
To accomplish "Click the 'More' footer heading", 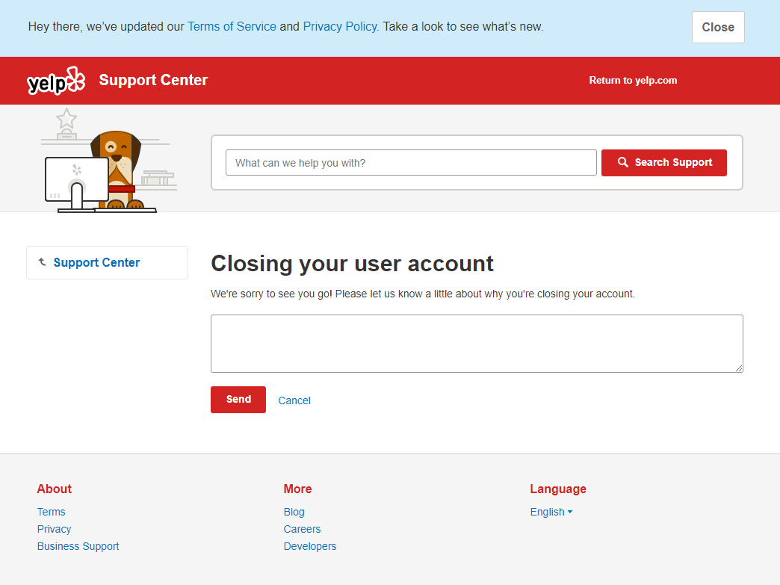I will [297, 489].
